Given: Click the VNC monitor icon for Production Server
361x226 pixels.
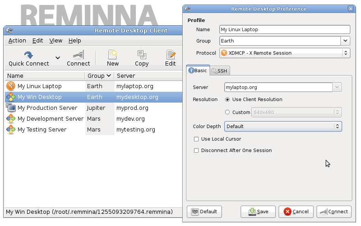Looking at the screenshot, I should tap(11, 108).
